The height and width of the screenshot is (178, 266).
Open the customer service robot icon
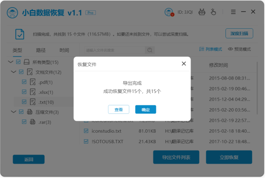202,12
